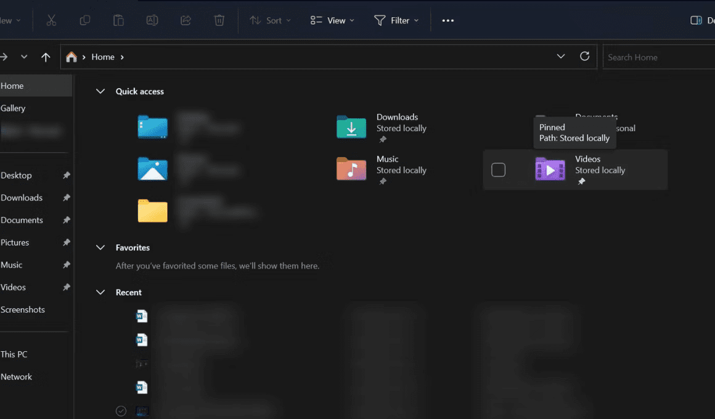Go up one level with the up arrow
This screenshot has height=419, width=715.
coord(46,57)
